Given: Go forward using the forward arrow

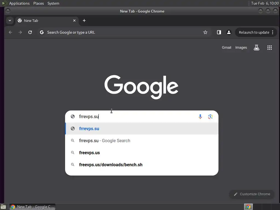Looking at the screenshot, I should click(20, 32).
